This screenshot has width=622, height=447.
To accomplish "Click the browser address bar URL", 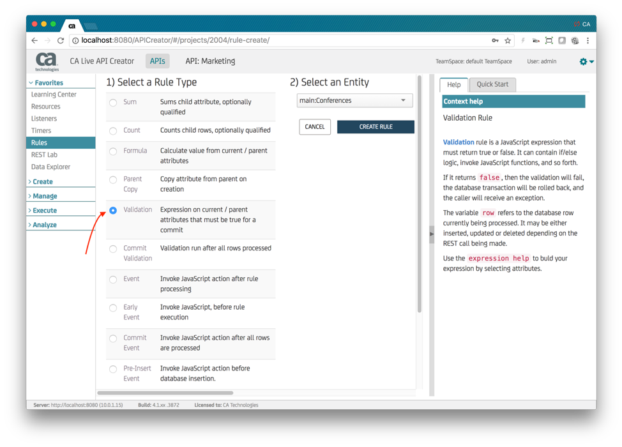I will pos(176,40).
